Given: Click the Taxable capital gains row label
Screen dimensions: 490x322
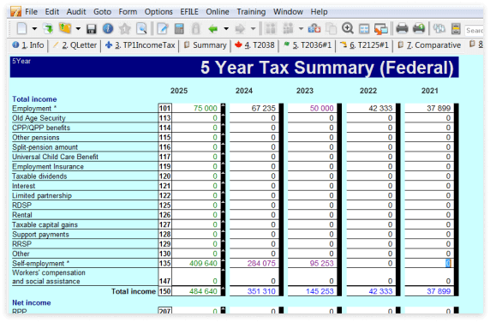Looking at the screenshot, I should 45,225.
